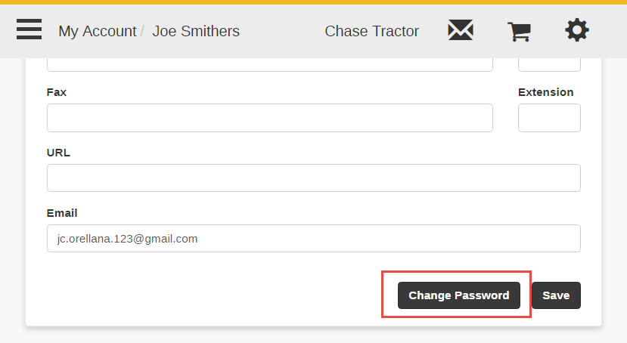Click the Chase Tractor dealer name

[x=371, y=31]
